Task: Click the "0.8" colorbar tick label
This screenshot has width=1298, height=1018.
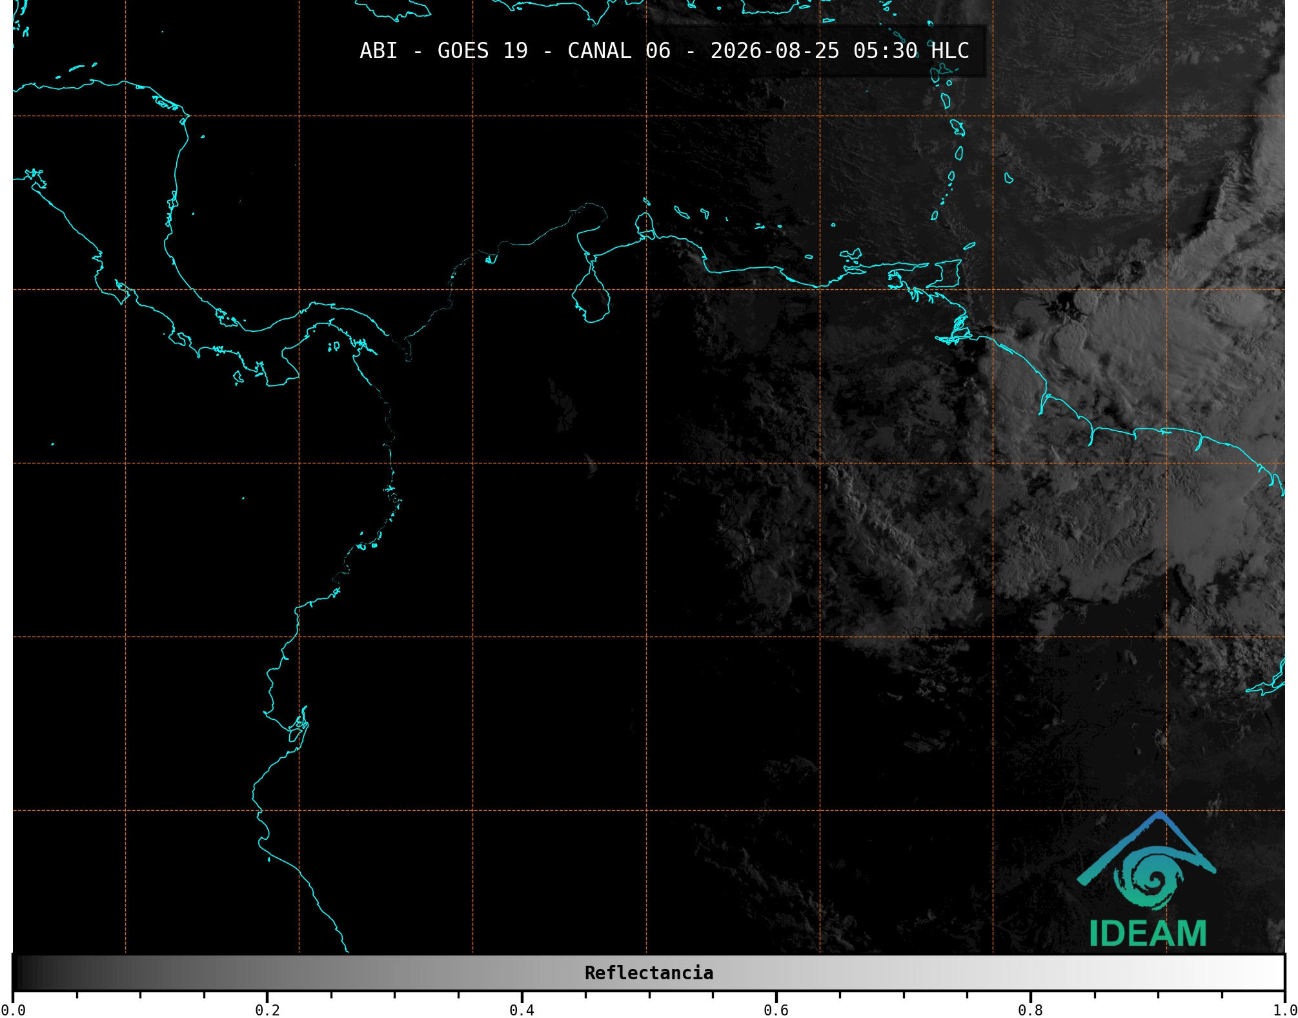Action: pos(1030,1010)
